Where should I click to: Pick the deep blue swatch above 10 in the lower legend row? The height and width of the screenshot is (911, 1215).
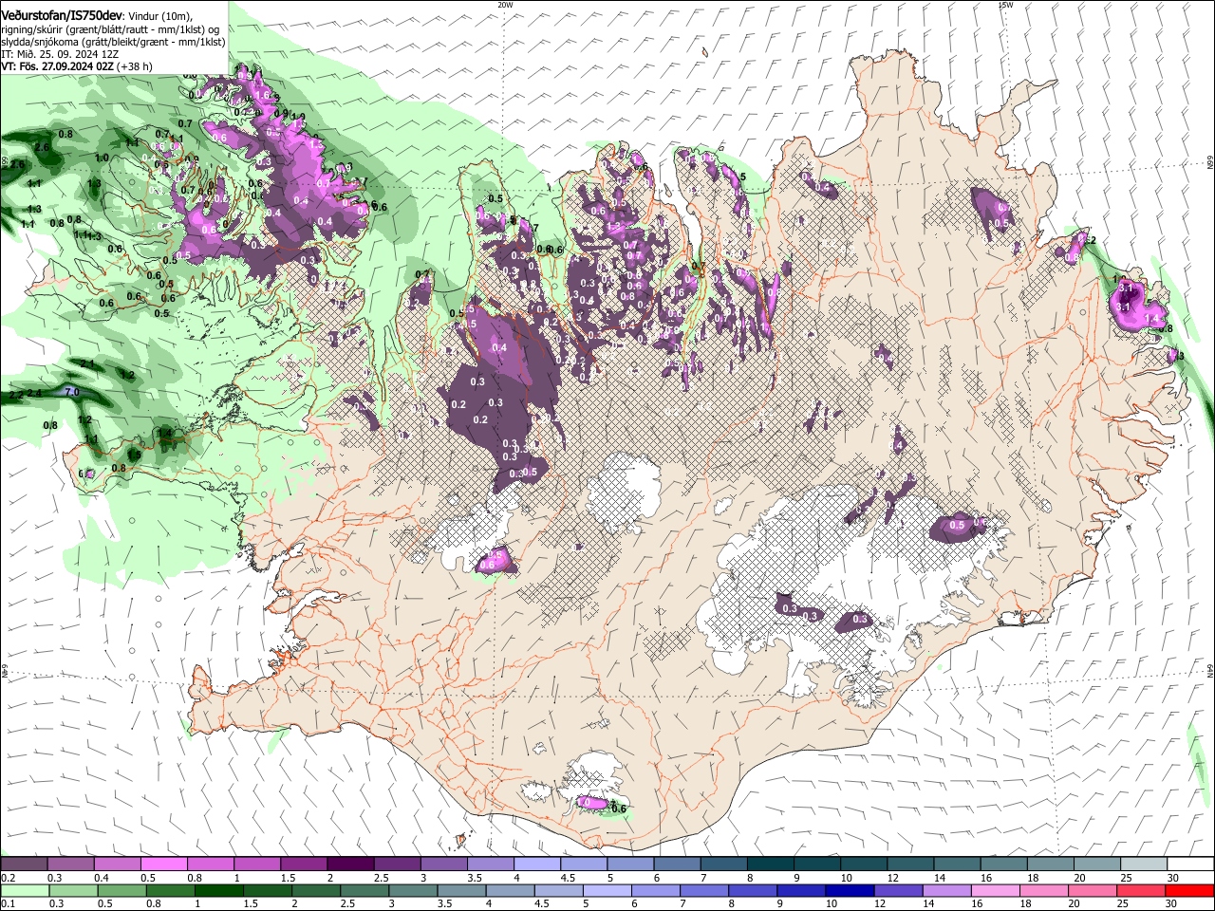[x=849, y=890]
